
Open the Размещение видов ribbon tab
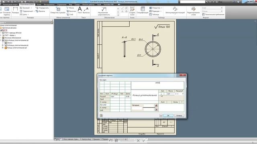10,4
